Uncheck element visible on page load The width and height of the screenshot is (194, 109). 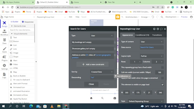point(162,85)
